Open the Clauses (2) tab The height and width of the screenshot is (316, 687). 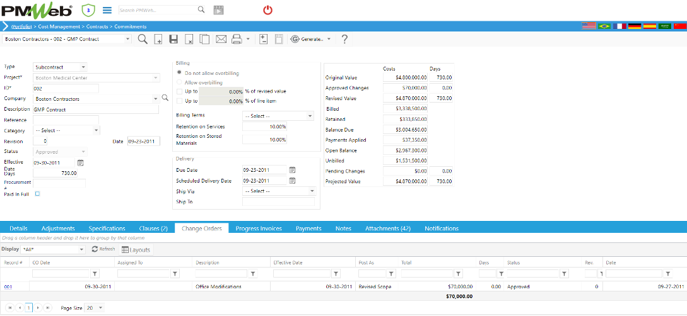(x=153, y=228)
